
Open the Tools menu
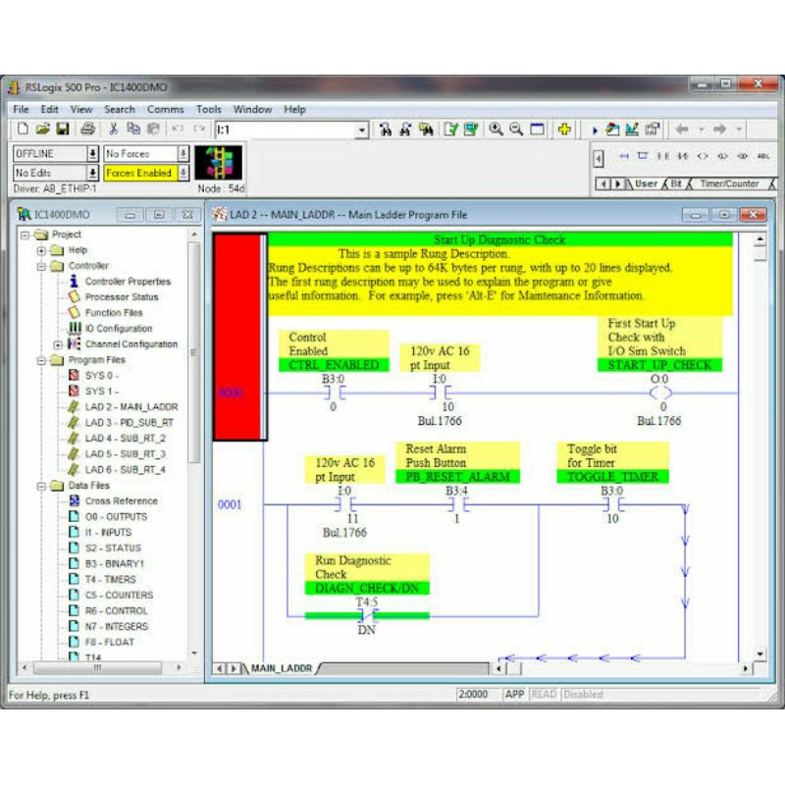click(208, 110)
